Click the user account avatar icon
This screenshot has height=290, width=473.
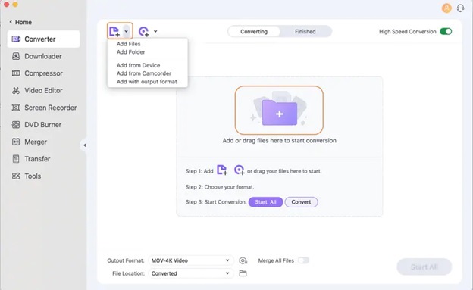pos(446,8)
